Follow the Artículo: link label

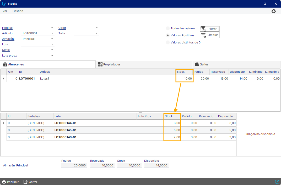pyautogui.click(x=8, y=33)
